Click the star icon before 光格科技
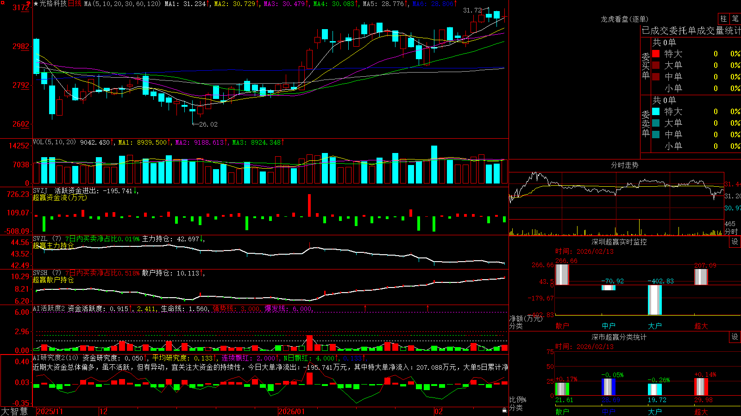741x416 pixels. point(36,4)
